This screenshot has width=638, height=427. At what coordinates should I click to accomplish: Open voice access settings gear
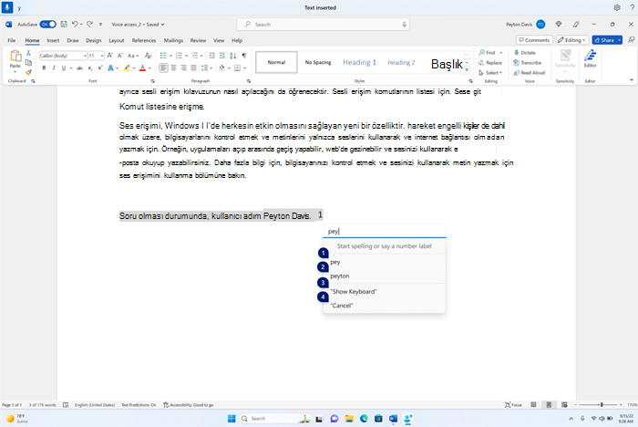(617, 7)
